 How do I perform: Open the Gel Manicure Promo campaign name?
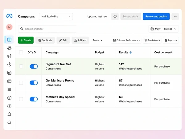coord(60,81)
